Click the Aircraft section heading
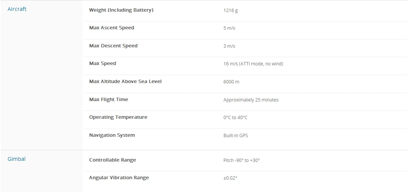Screen dimensions: 408x192 pos(17,9)
